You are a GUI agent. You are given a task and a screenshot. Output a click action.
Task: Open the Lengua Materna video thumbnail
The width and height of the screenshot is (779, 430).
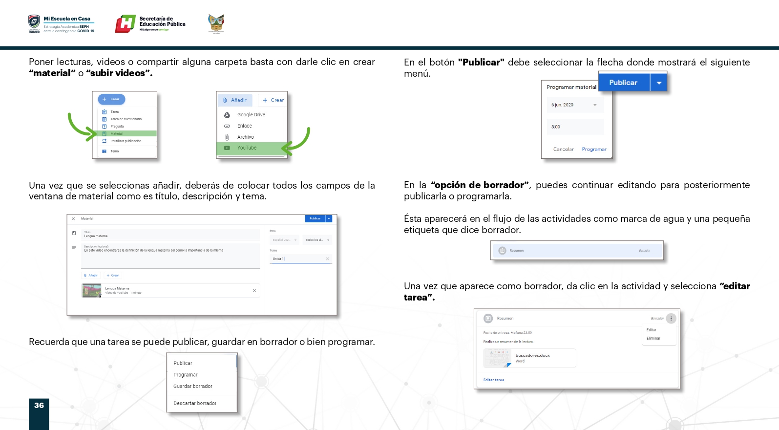[x=92, y=291]
